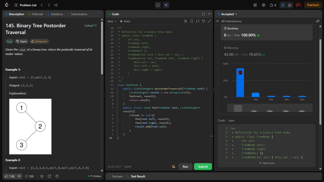Screen dimensions: 324x182
Task: Open the layout grid icon
Action: (x=255, y=5)
